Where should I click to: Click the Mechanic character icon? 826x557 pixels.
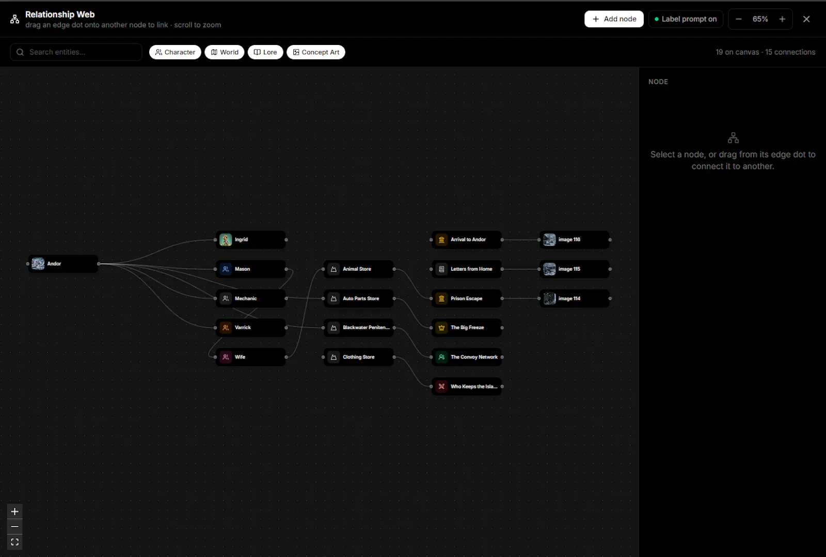pyautogui.click(x=226, y=299)
